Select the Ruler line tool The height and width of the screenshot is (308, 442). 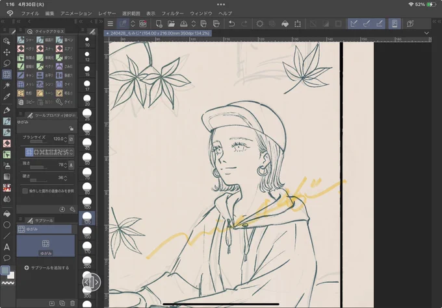6,236
